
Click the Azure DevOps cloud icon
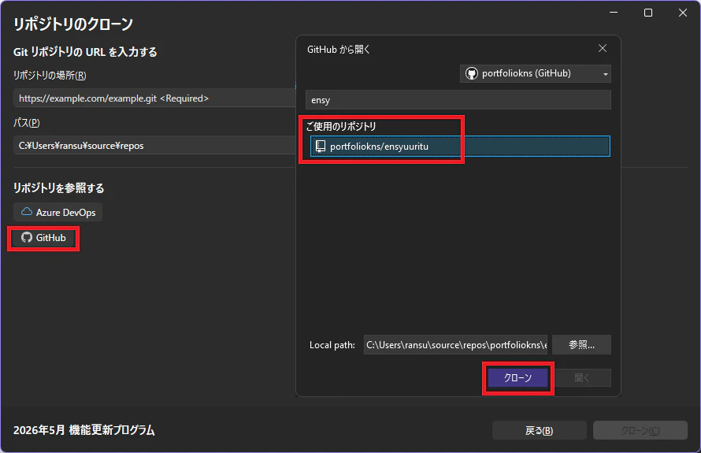(27, 212)
